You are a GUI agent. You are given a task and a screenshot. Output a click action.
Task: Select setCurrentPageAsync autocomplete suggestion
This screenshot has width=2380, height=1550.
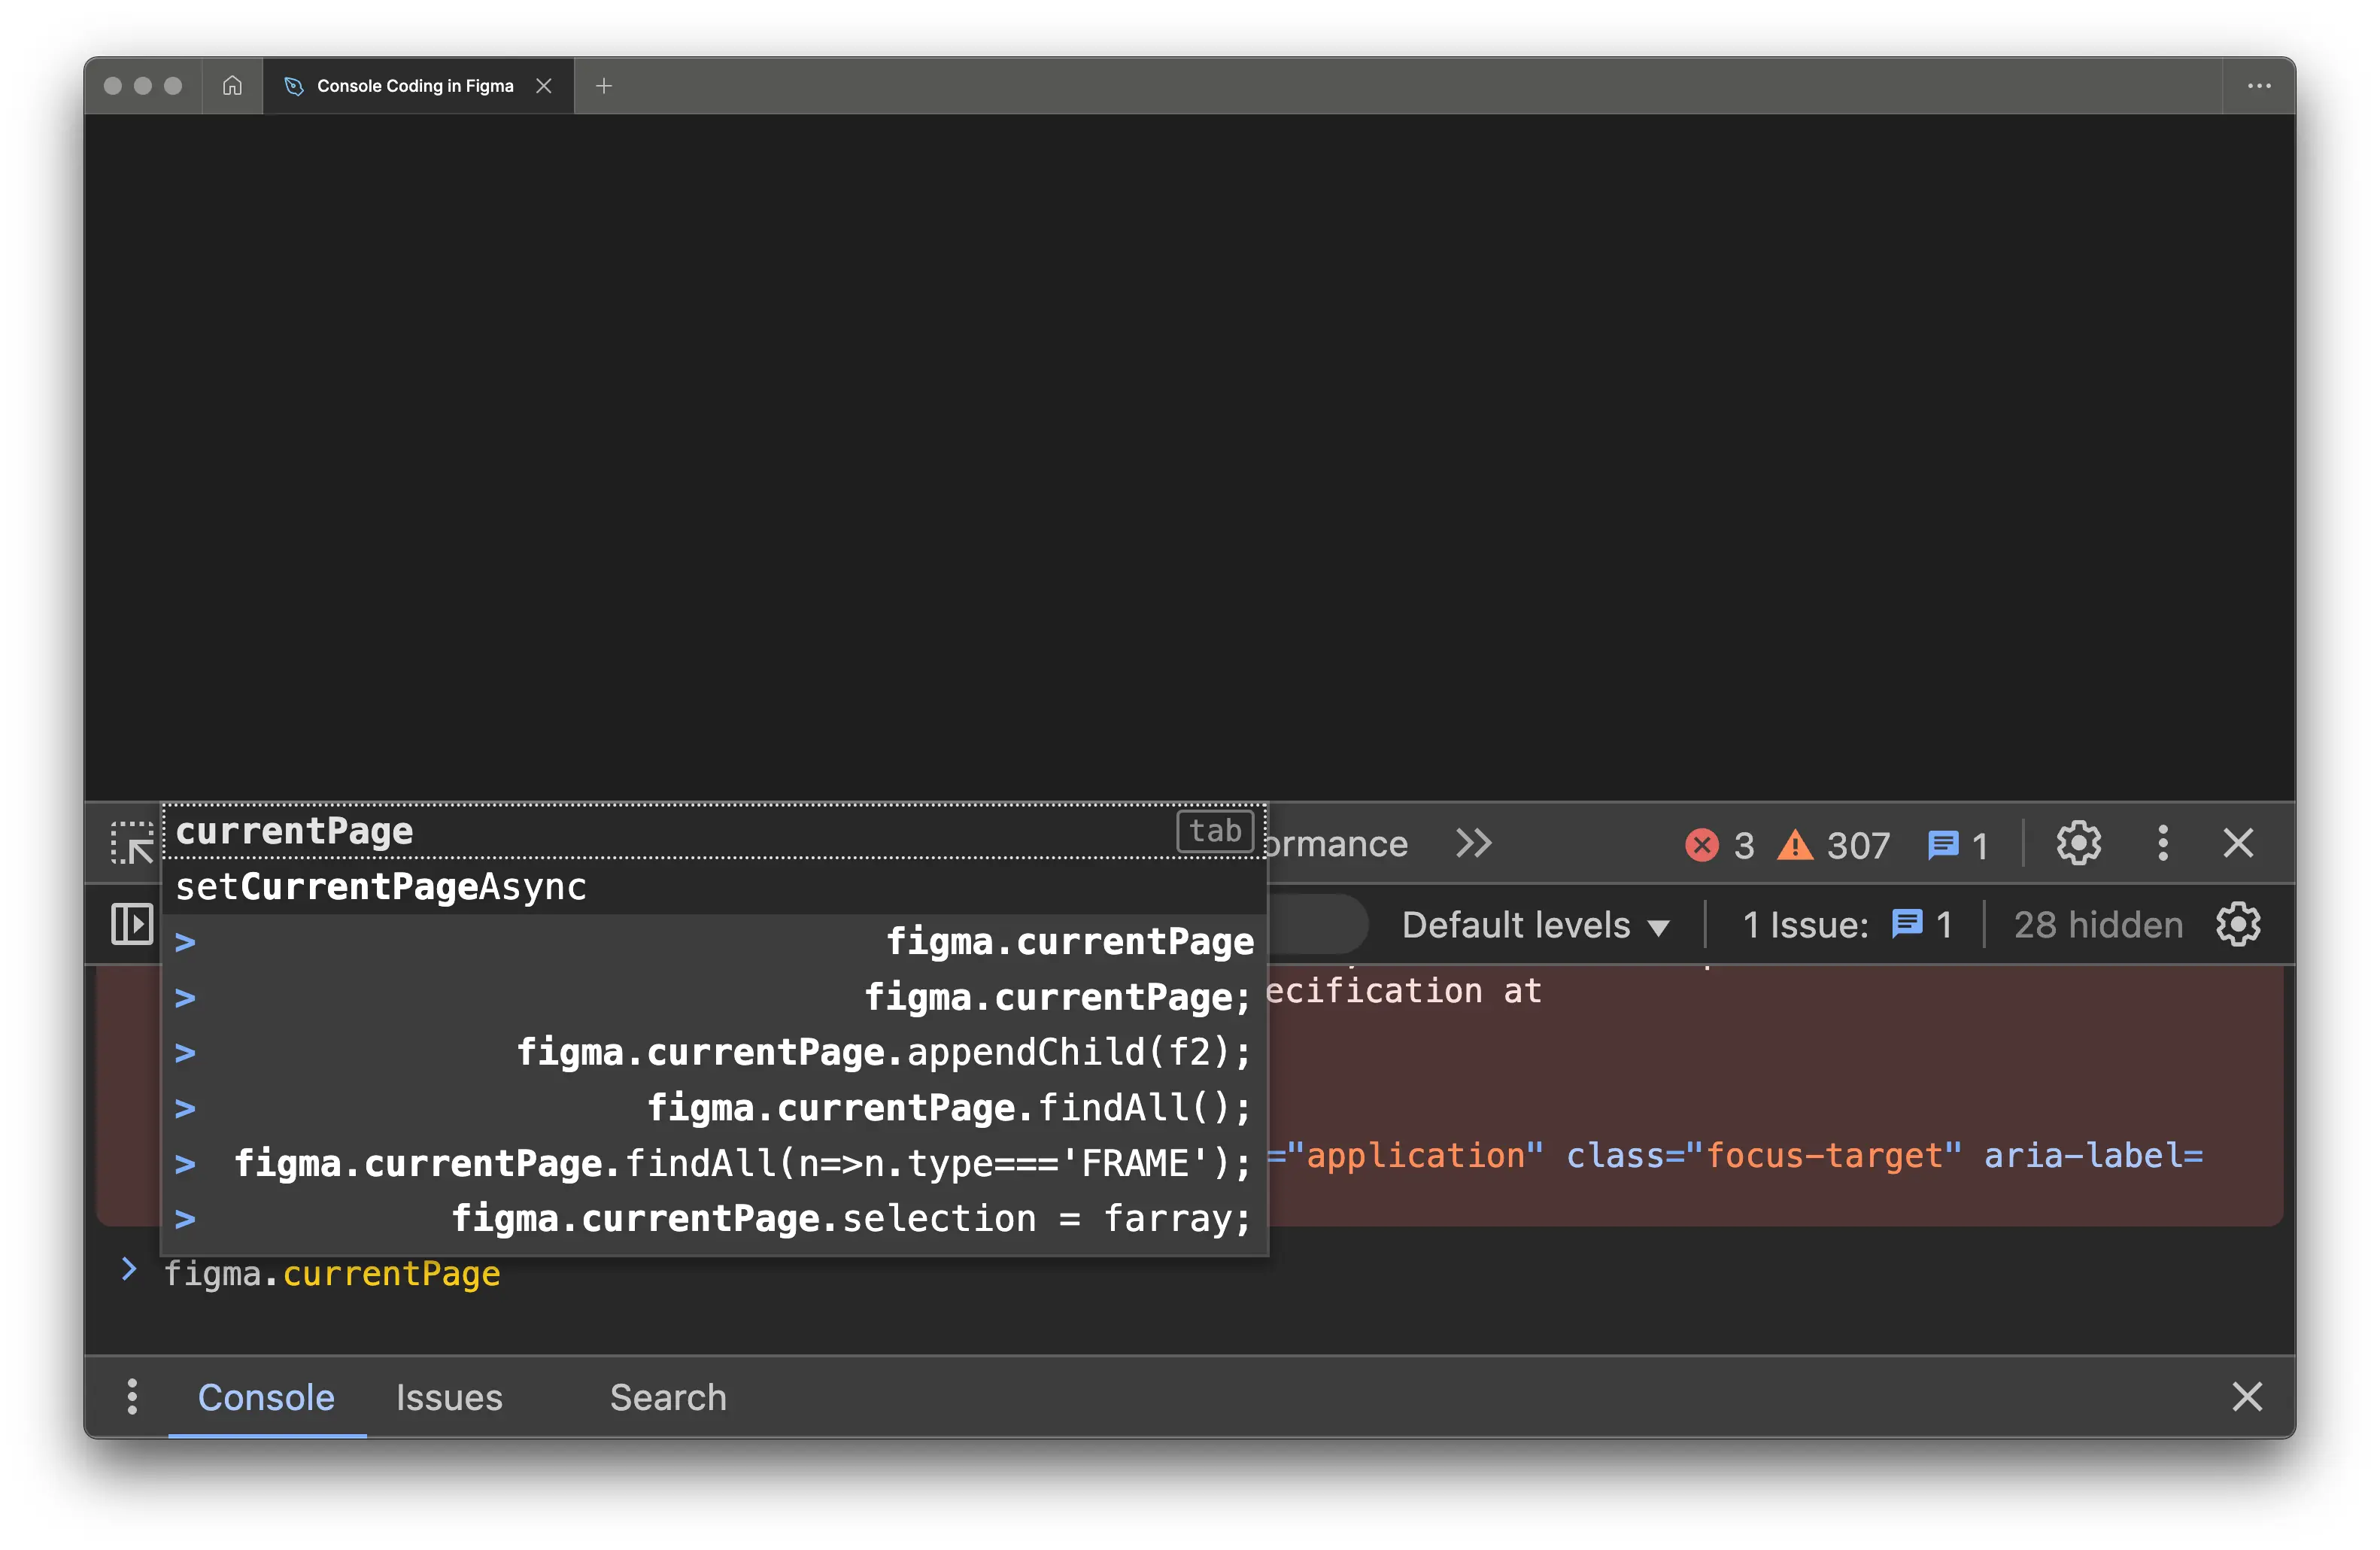tap(381, 887)
